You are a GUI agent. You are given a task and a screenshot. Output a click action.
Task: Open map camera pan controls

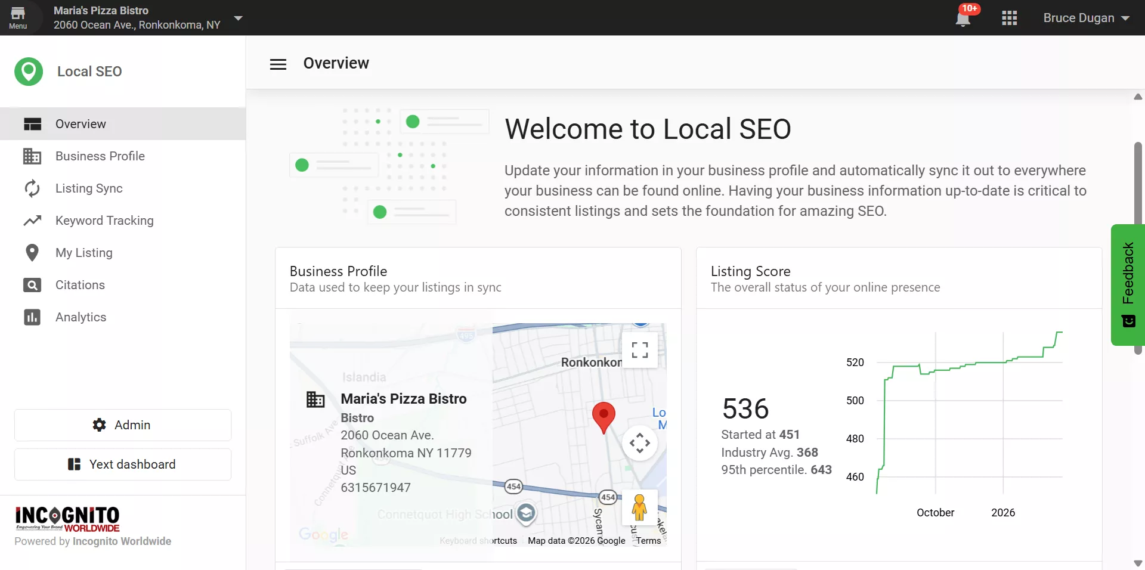[x=640, y=443]
